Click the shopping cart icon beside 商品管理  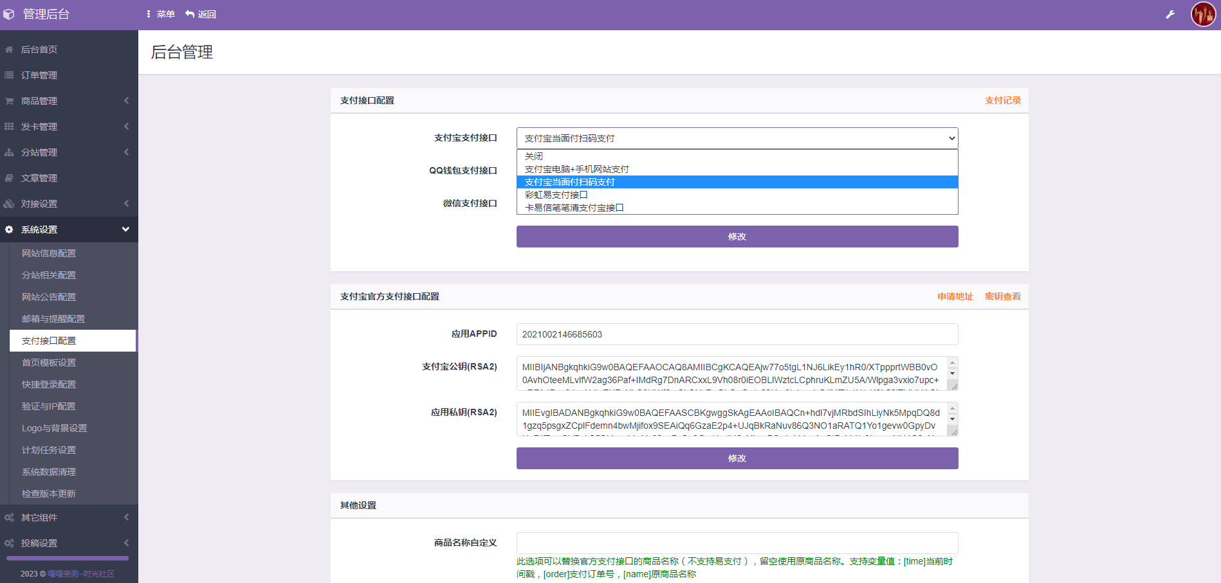[9, 101]
